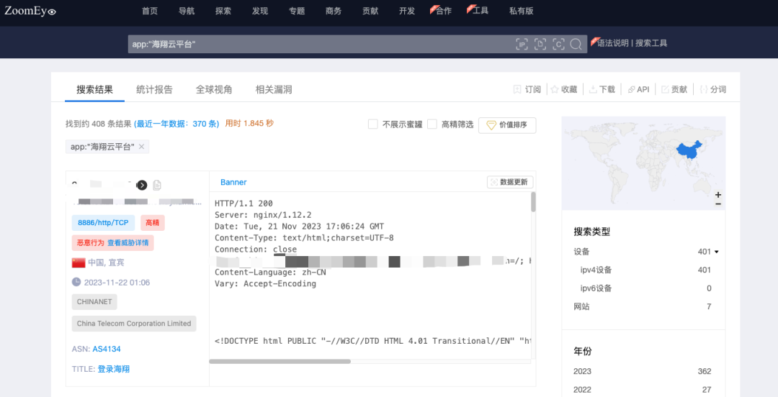Open the 开发 nav item
This screenshot has width=778, height=397.
tap(407, 11)
